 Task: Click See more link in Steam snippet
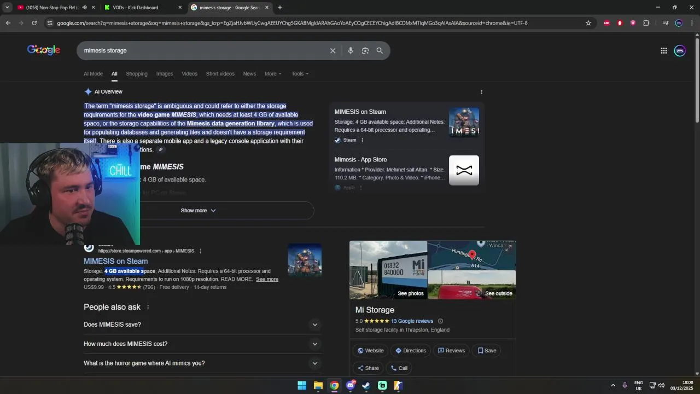click(267, 279)
